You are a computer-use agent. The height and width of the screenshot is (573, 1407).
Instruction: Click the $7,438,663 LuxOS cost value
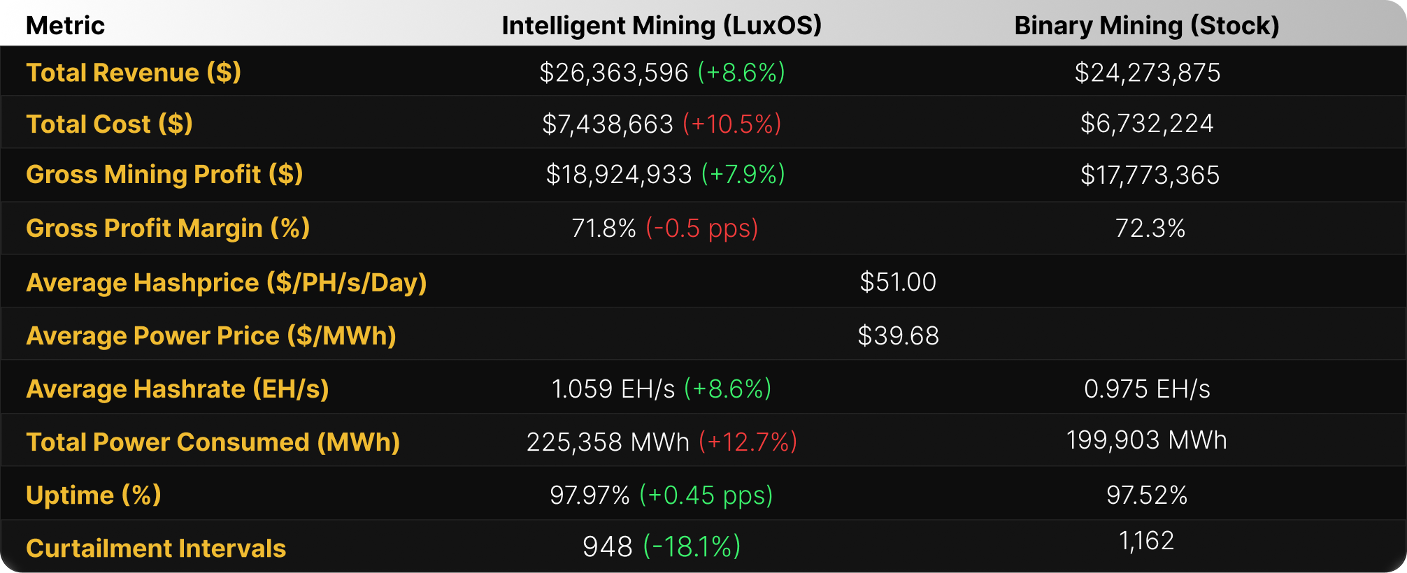(607, 124)
